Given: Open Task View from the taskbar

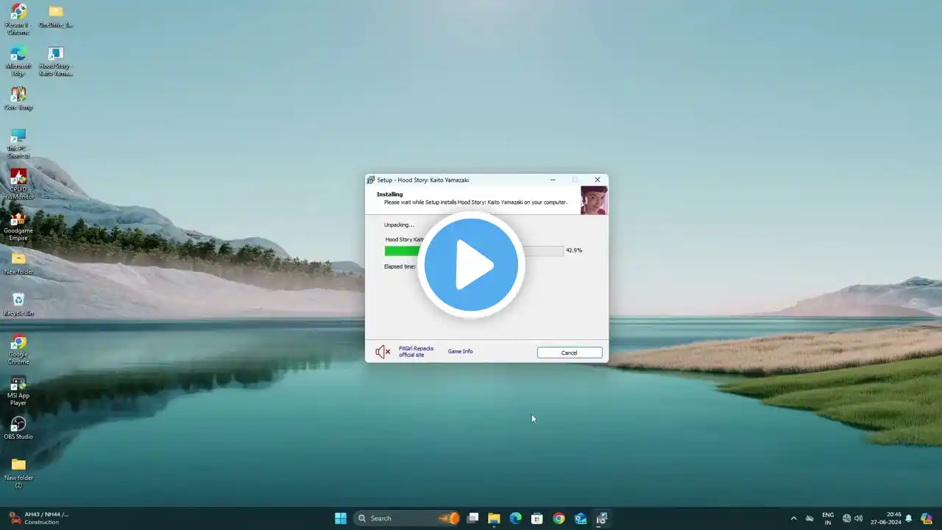Looking at the screenshot, I should pos(473,518).
